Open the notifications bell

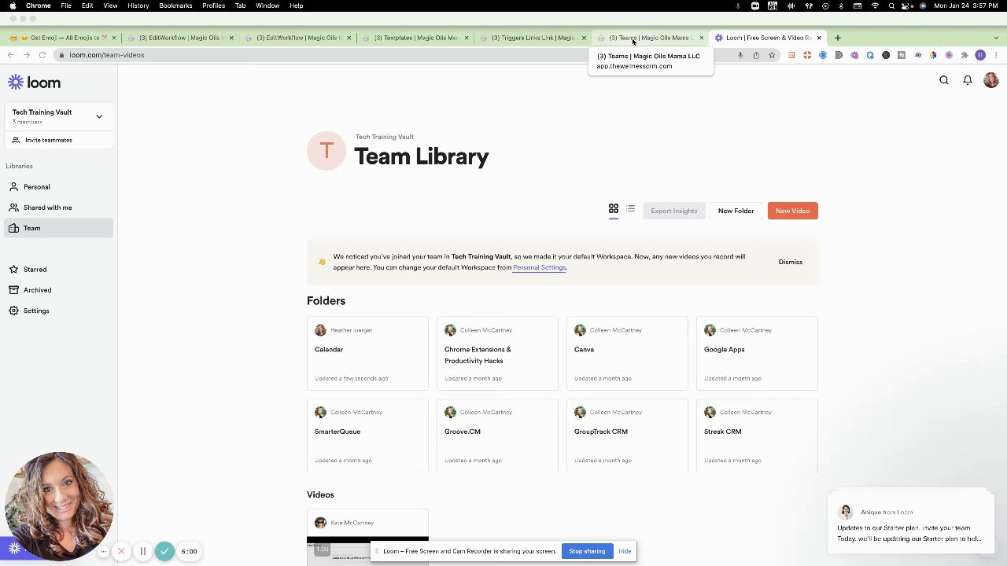tap(968, 80)
